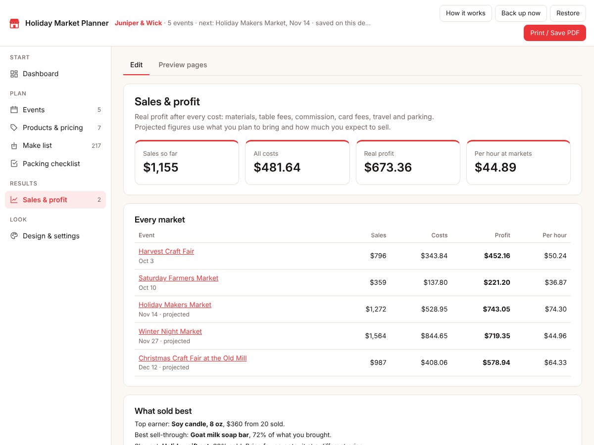Click Saturday Farmers Market profit $221.20
Viewport: 594px width, 445px height.
[497, 282]
